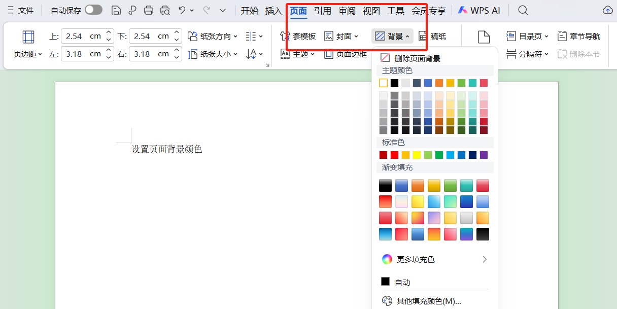Open WPS AI
Image resolution: width=617 pixels, height=309 pixels.
[479, 10]
